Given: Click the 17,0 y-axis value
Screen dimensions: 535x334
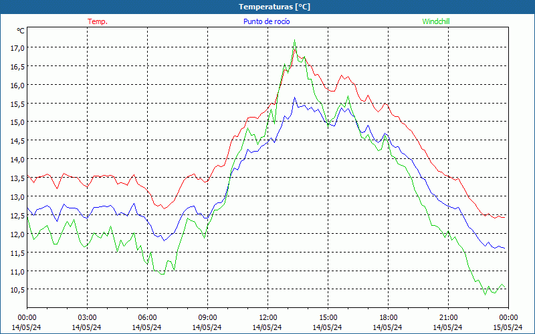Looking at the screenshot, I should pyautogui.click(x=17, y=48).
